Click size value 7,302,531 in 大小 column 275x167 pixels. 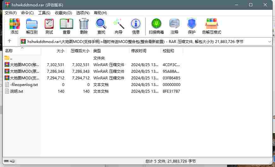pyautogui.click(x=56, y=65)
